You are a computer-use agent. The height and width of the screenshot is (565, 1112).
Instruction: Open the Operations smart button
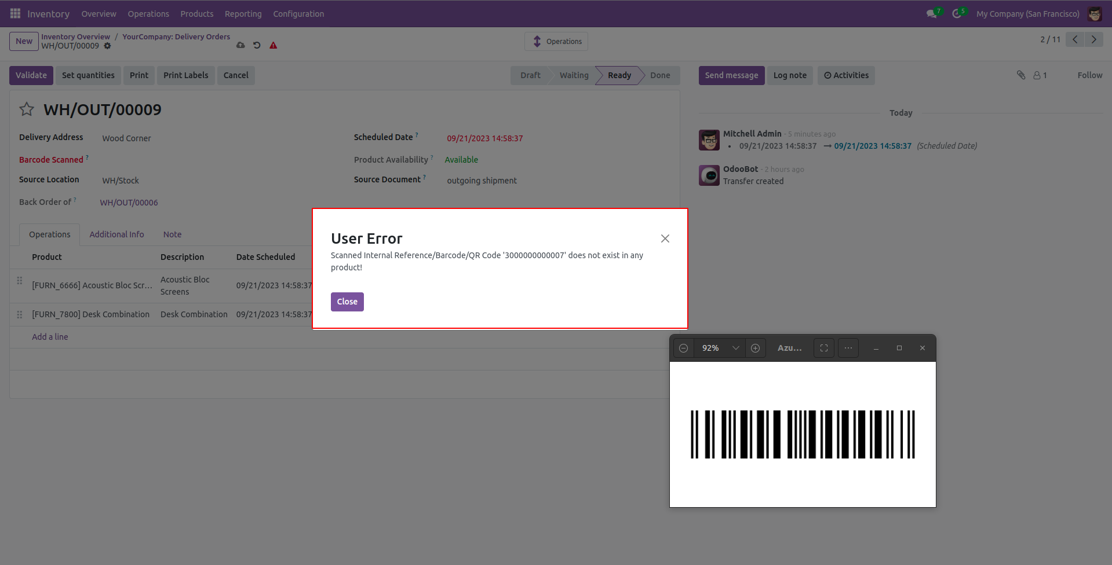pos(556,41)
